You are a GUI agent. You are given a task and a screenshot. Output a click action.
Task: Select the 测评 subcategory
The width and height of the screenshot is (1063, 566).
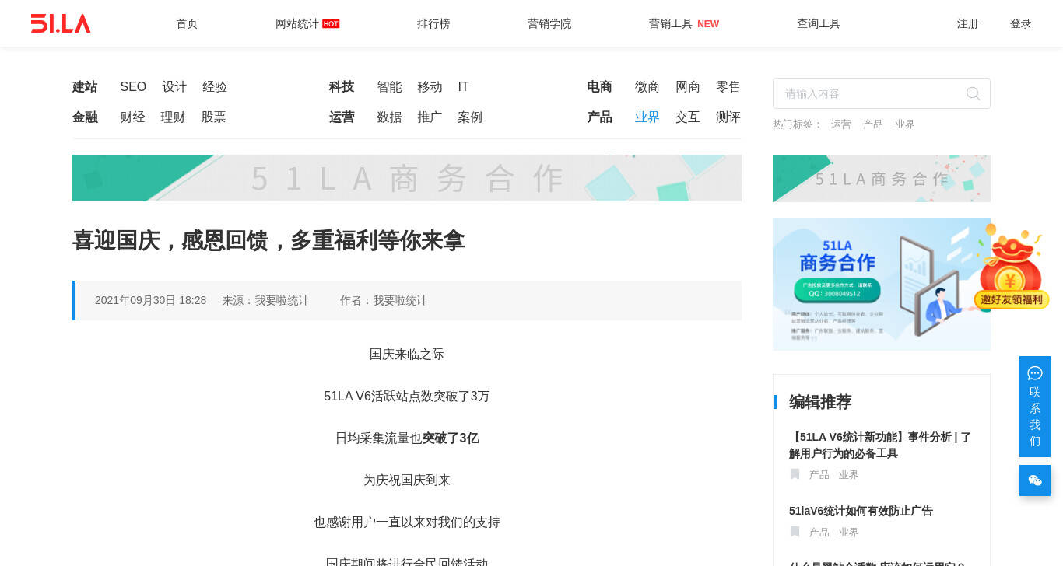pyautogui.click(x=728, y=117)
